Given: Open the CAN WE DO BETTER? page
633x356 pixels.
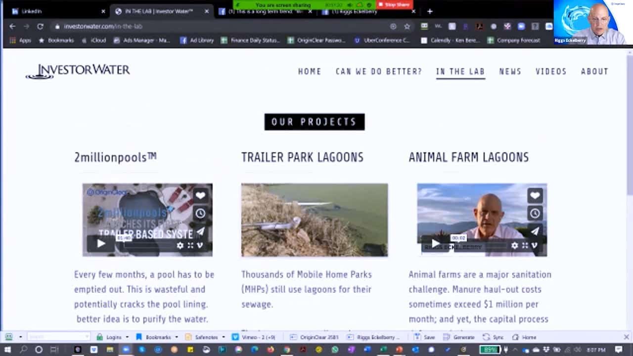Looking at the screenshot, I should [379, 72].
